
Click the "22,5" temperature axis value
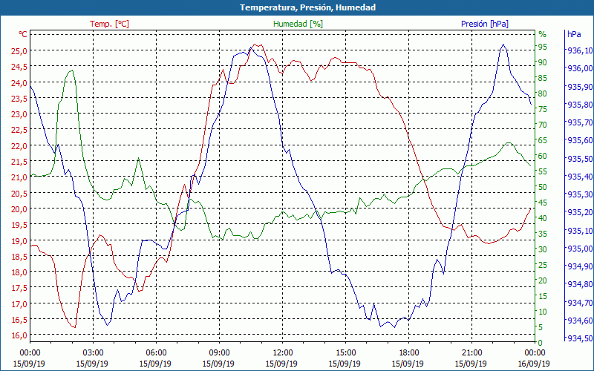coord(20,130)
